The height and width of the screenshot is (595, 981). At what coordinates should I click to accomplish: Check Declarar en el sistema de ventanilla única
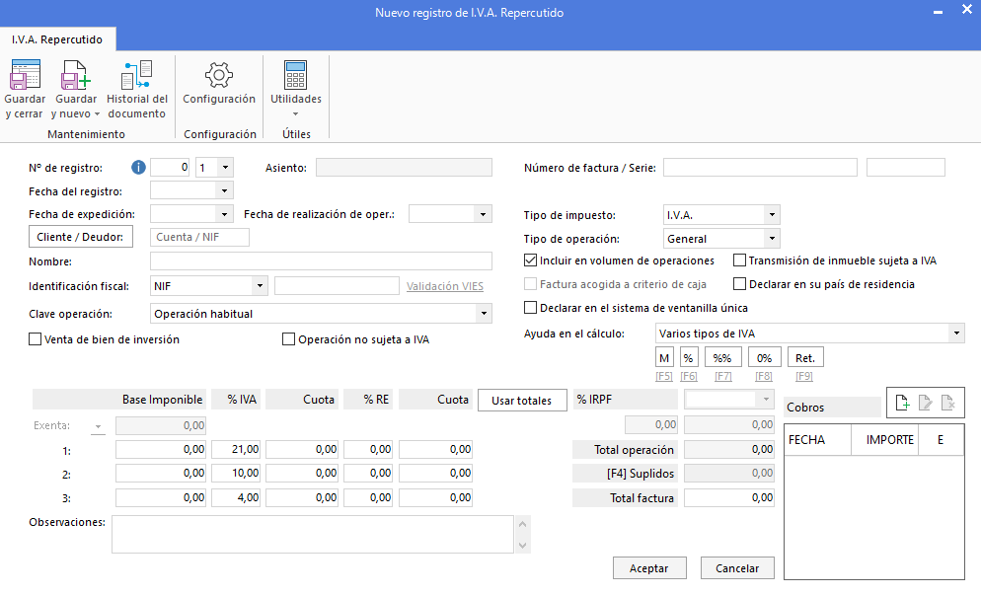(x=531, y=308)
